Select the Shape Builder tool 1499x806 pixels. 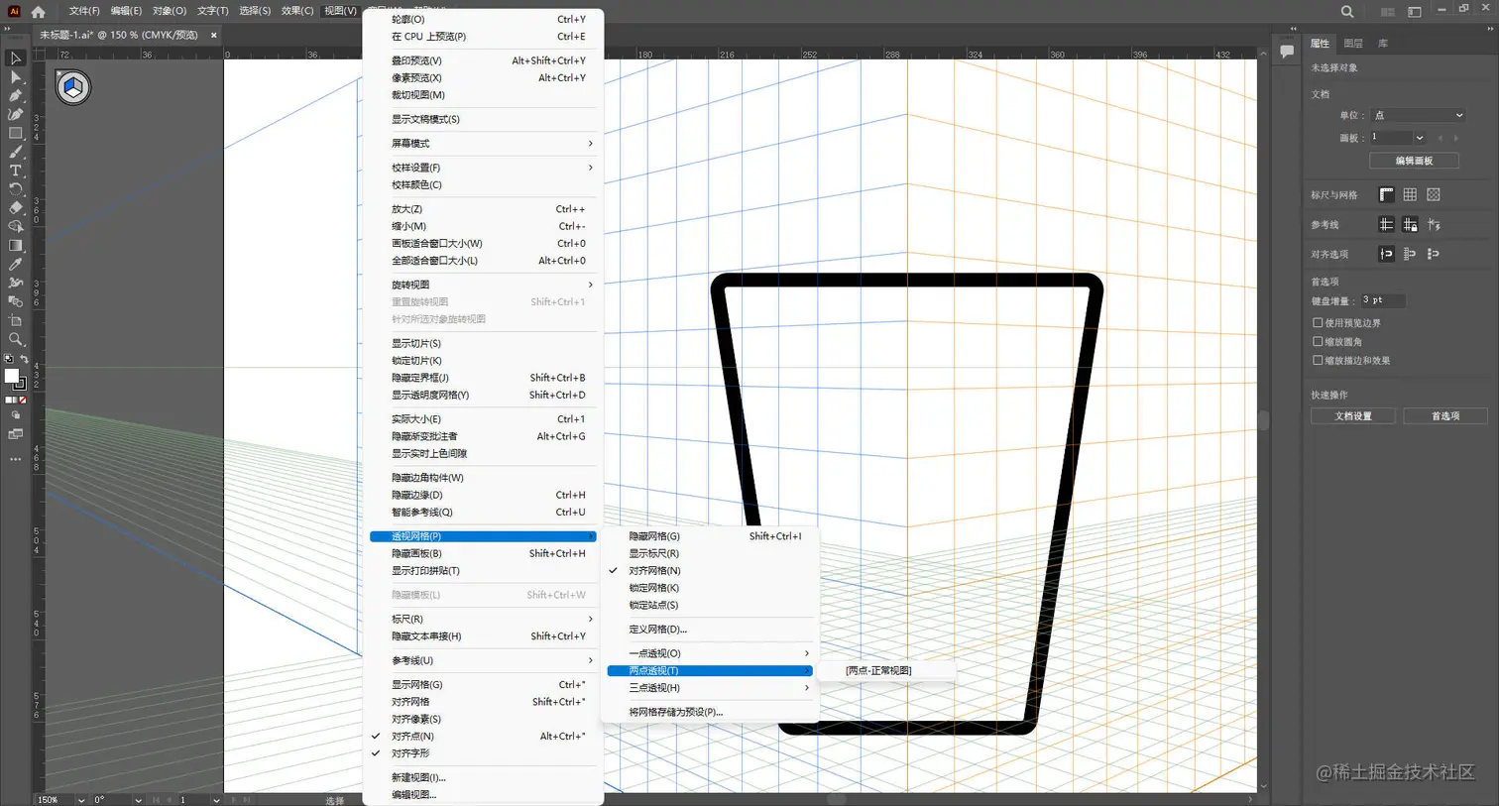pos(16,227)
